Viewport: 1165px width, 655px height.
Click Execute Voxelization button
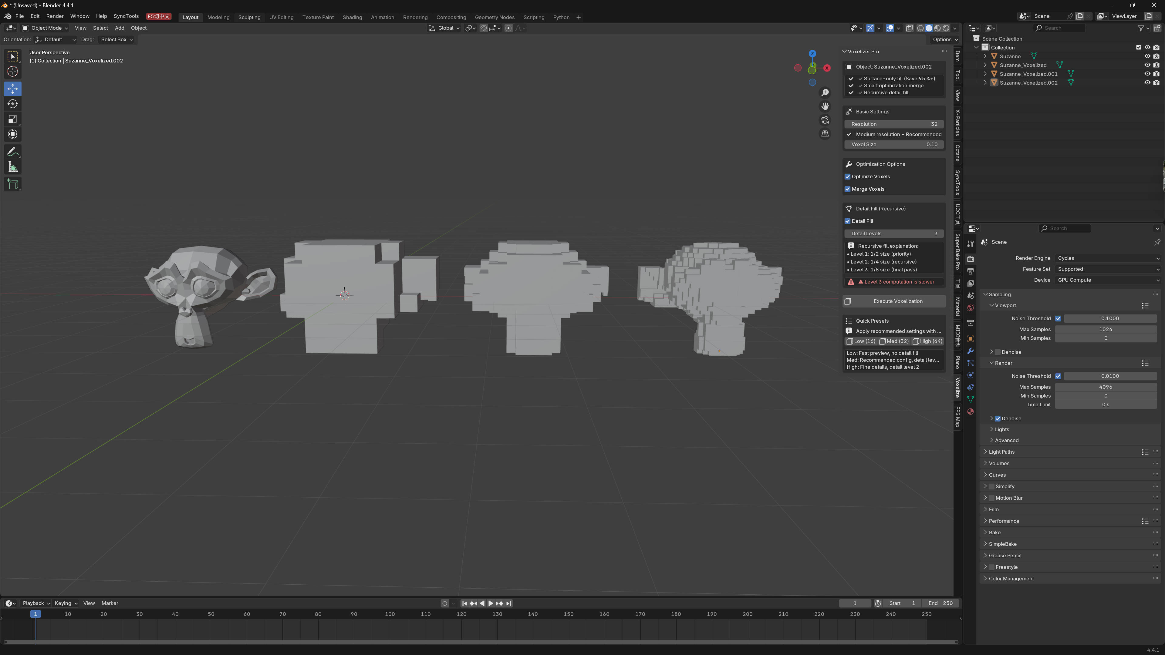pos(894,301)
